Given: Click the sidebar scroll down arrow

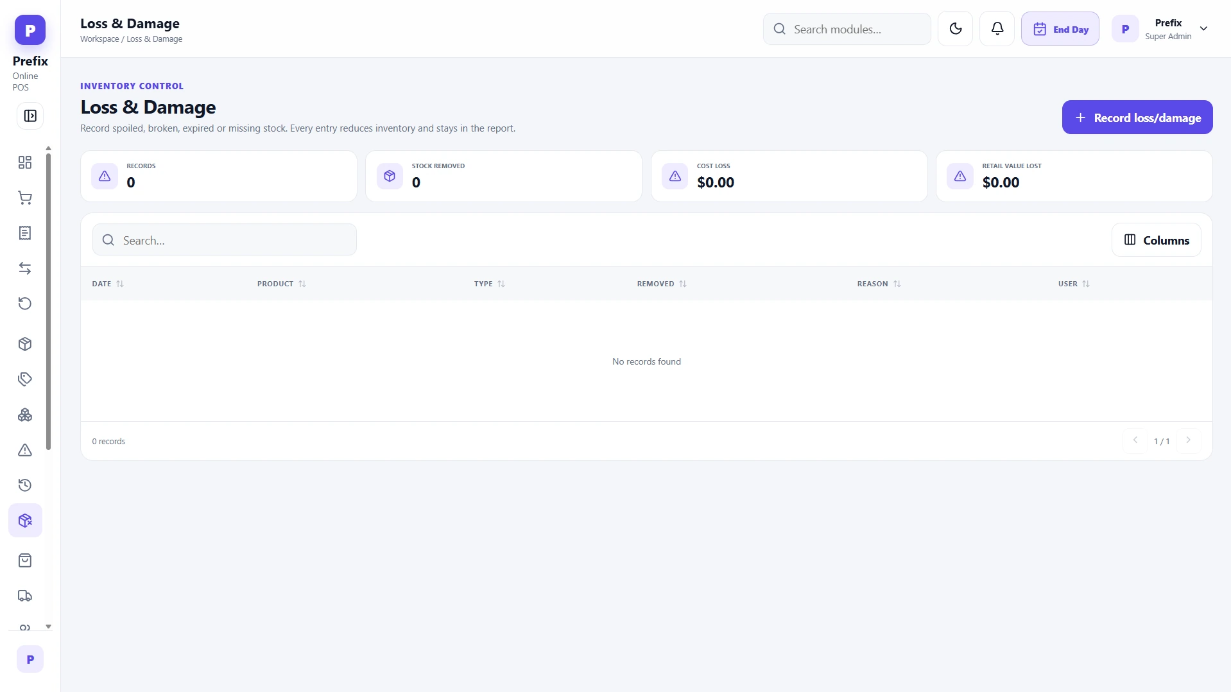Looking at the screenshot, I should (x=48, y=627).
